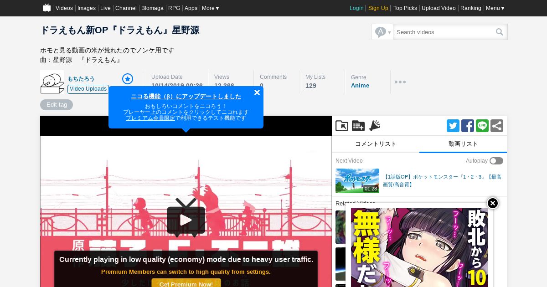This screenshot has height=287, width=547.
Task: Open the Ranking page
Action: (x=471, y=8)
